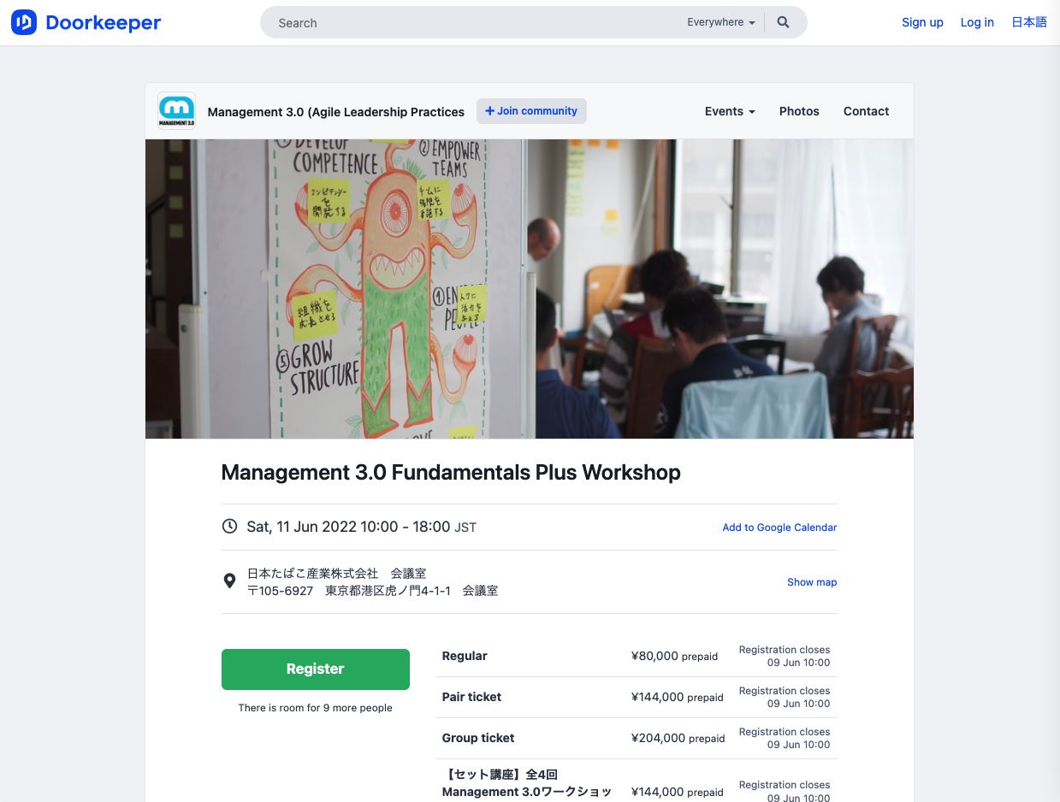Click the Show map link

click(812, 582)
